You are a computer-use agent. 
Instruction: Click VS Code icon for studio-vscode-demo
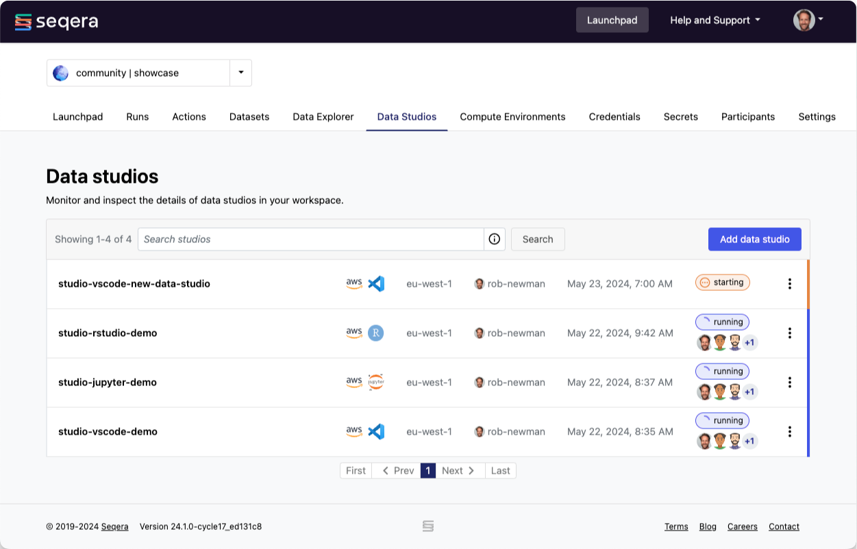375,432
